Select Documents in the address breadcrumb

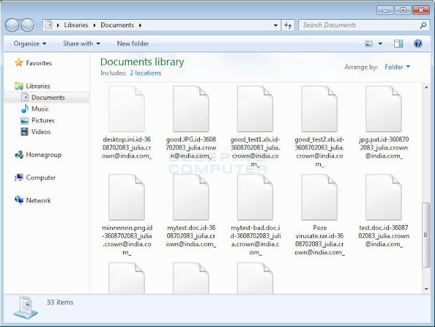click(x=117, y=25)
